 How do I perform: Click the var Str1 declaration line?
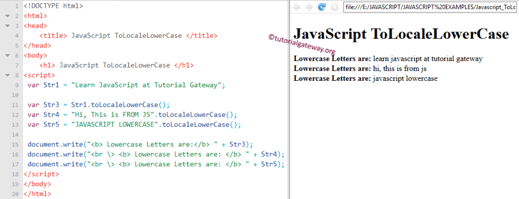click(x=126, y=85)
